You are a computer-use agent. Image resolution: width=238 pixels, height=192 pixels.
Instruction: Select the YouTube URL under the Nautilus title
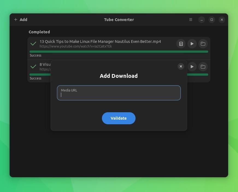pos(76,46)
